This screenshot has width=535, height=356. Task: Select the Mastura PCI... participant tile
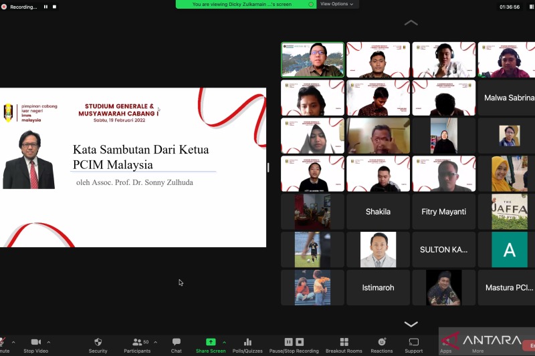tap(507, 287)
